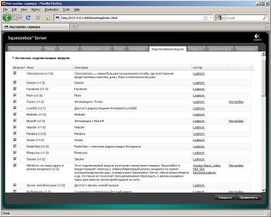
Task: Uncheck the Napster plugin checkbox
Action: [x=15, y=127]
